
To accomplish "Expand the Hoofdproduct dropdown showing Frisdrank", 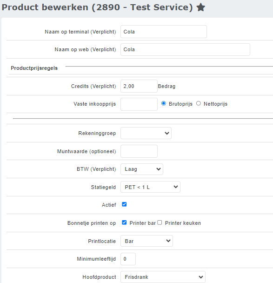I will pos(163,277).
